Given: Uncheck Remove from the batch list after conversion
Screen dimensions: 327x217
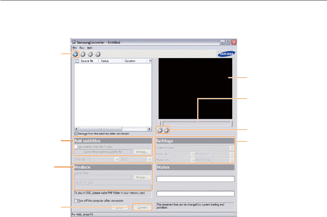Looking at the screenshot, I should pos(76,134).
